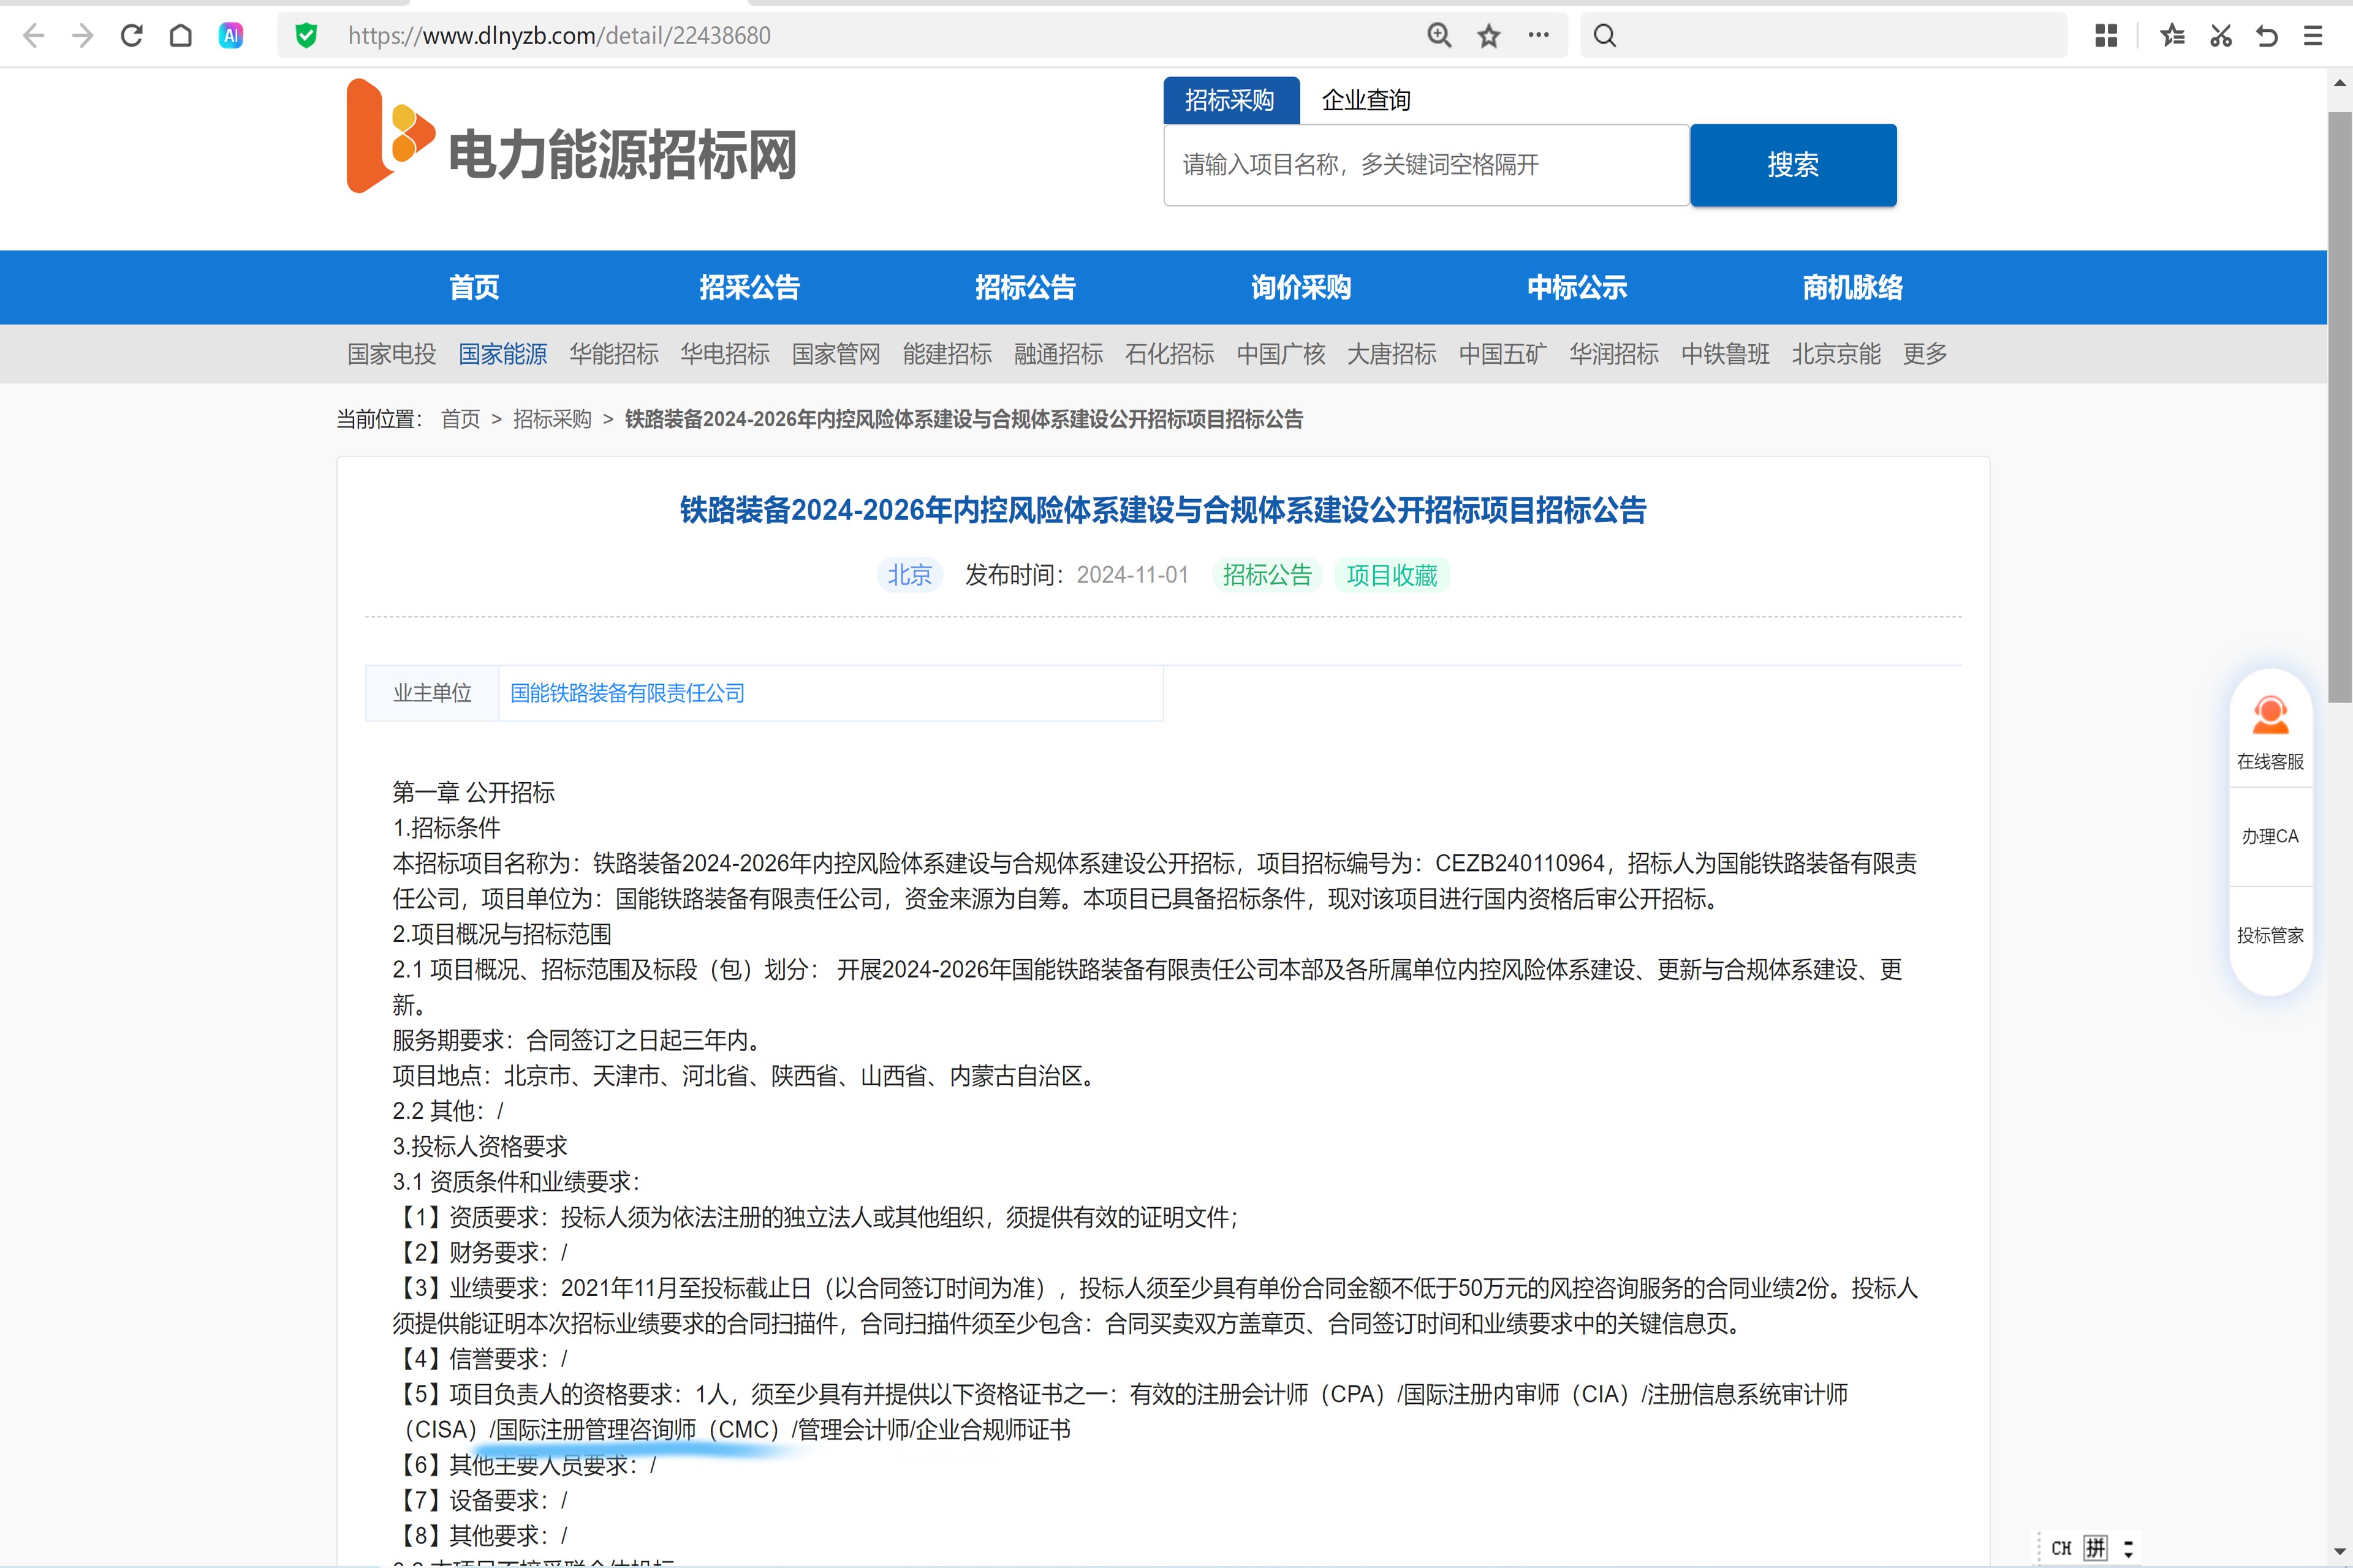Open the extensions grid icon
The width and height of the screenshot is (2353, 1568).
click(x=2106, y=36)
